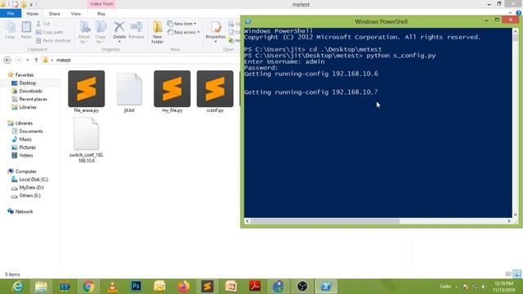Click the Explorer forward arrow
This screenshot has width=523, height=294.
19,60
